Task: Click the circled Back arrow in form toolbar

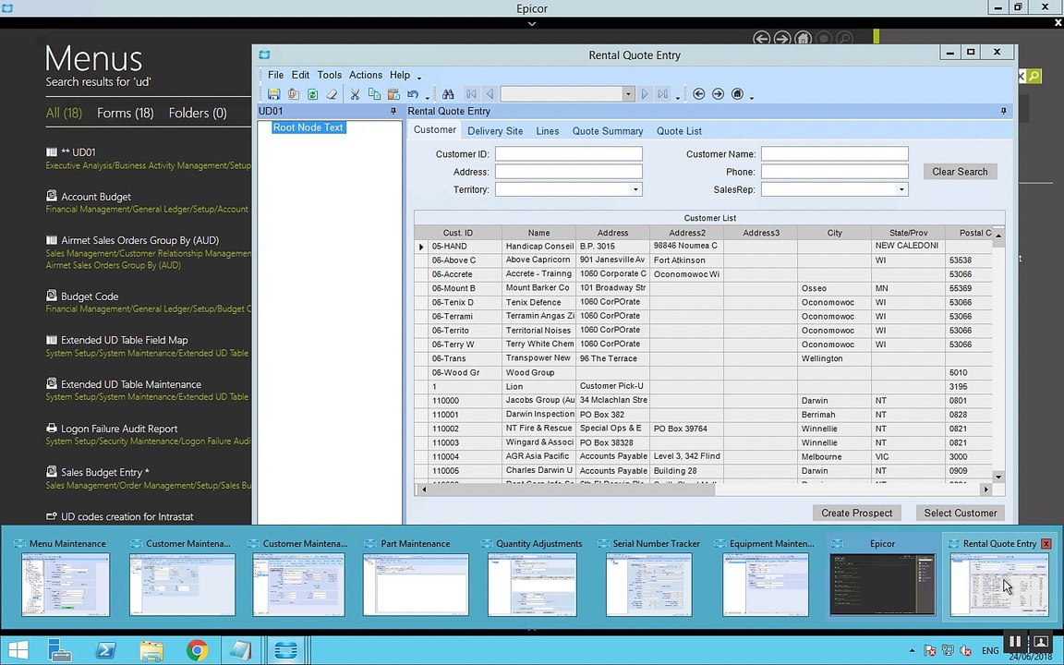Action: (x=699, y=94)
